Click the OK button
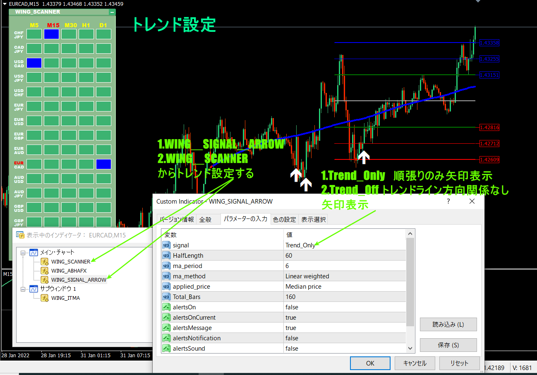 [370, 363]
